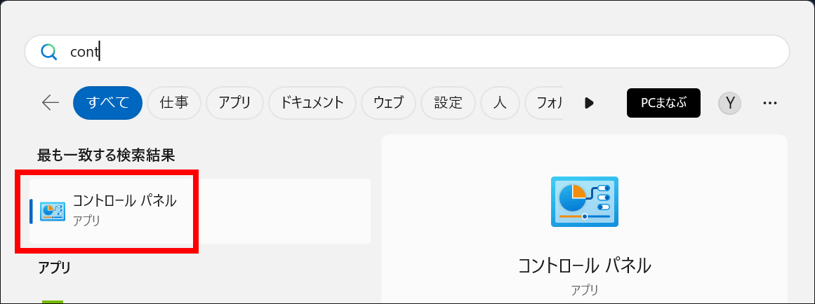815x304 pixels.
Task: Switch to the 仕事 filter
Action: (x=174, y=103)
